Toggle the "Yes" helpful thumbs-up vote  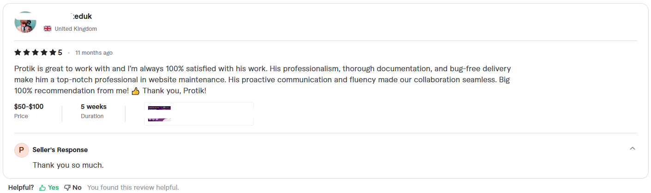coord(49,187)
